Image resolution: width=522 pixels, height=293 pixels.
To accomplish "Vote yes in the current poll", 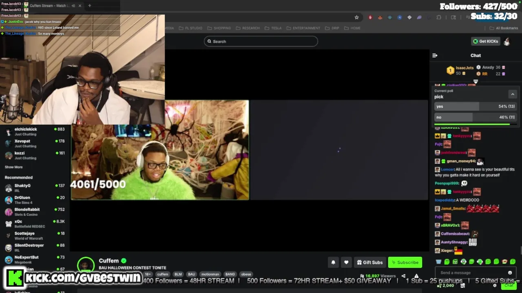I will [476, 106].
